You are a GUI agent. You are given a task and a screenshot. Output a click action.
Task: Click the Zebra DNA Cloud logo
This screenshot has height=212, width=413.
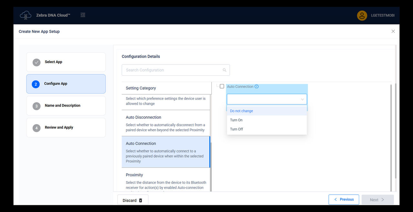(25, 15)
